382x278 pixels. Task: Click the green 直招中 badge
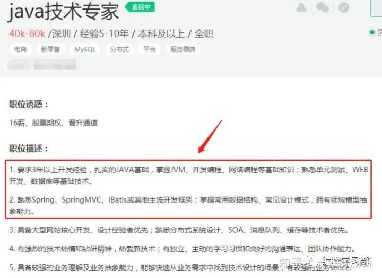[140, 7]
